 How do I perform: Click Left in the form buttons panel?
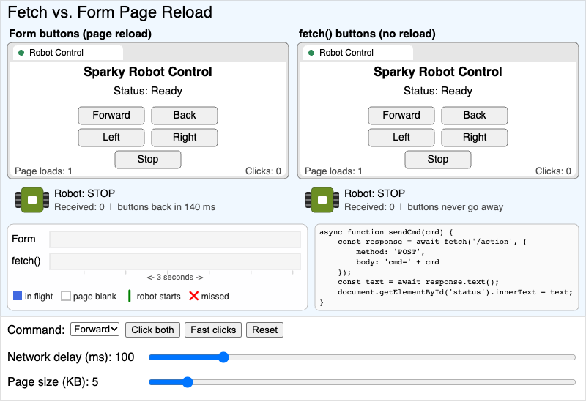click(x=111, y=138)
